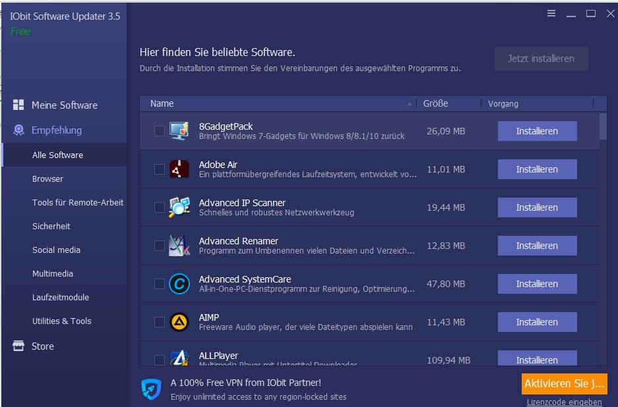Viewport: 618px width, 407px height.
Task: Click the Empfehlung rocket icon
Action: pos(18,130)
